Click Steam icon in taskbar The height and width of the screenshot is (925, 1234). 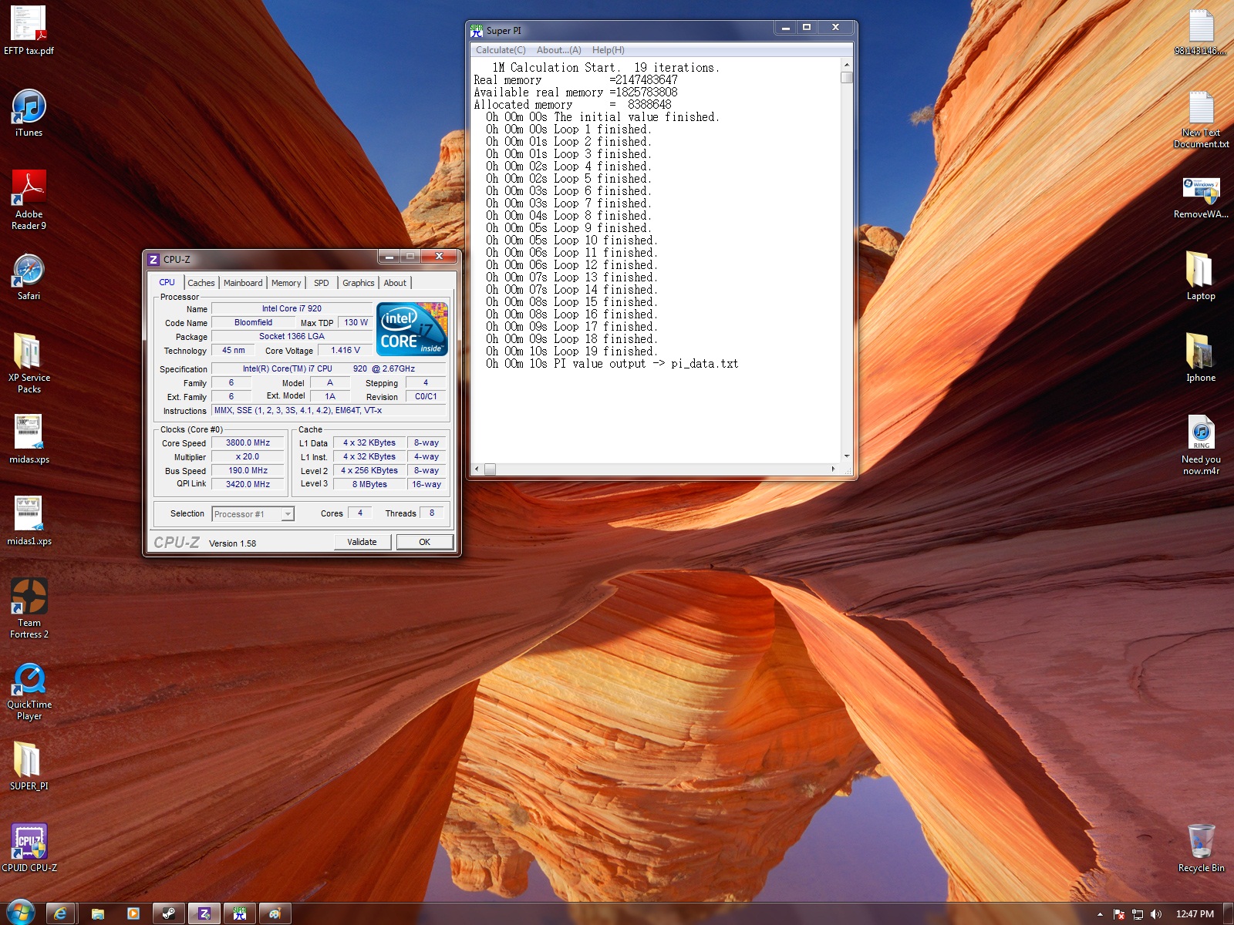168,913
